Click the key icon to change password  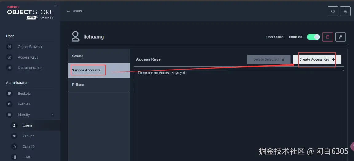(340, 37)
